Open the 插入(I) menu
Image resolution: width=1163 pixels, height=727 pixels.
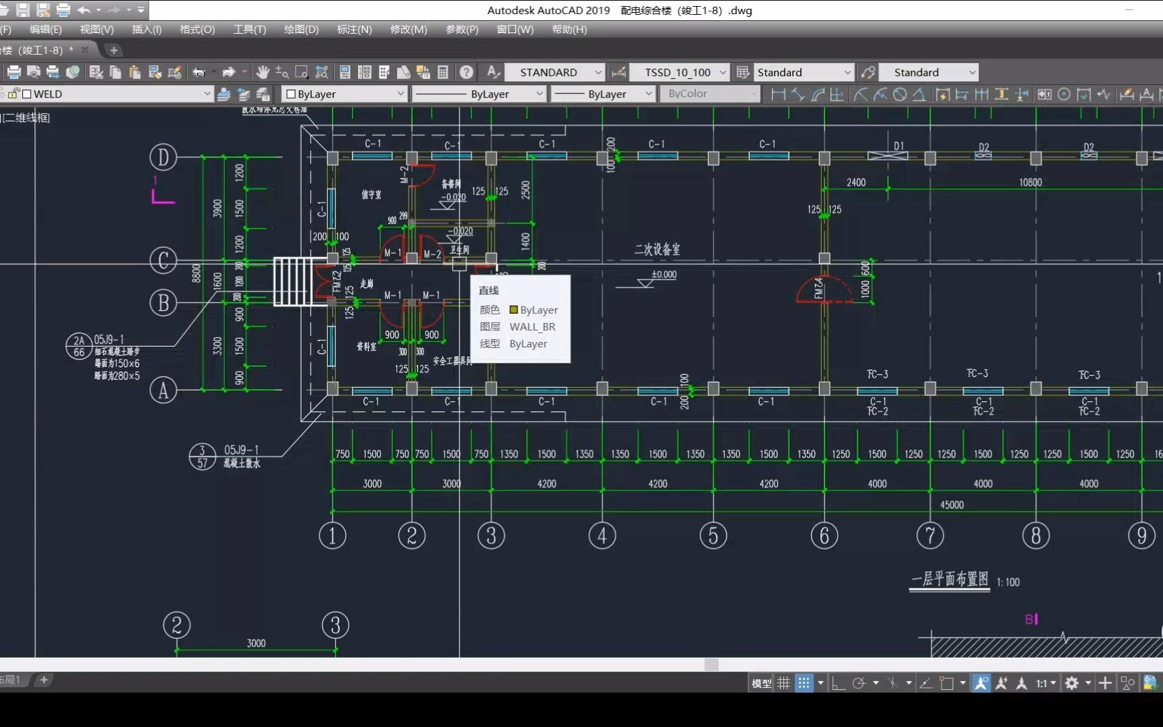[x=147, y=30]
